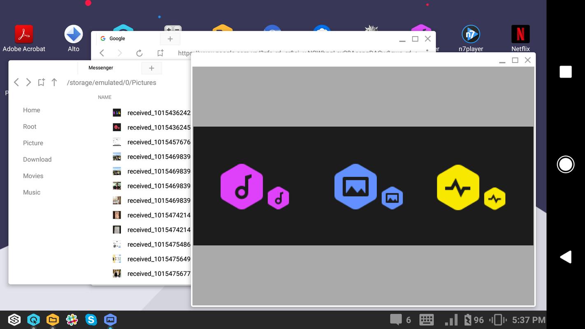Open Skype from the taskbar

coord(91,320)
